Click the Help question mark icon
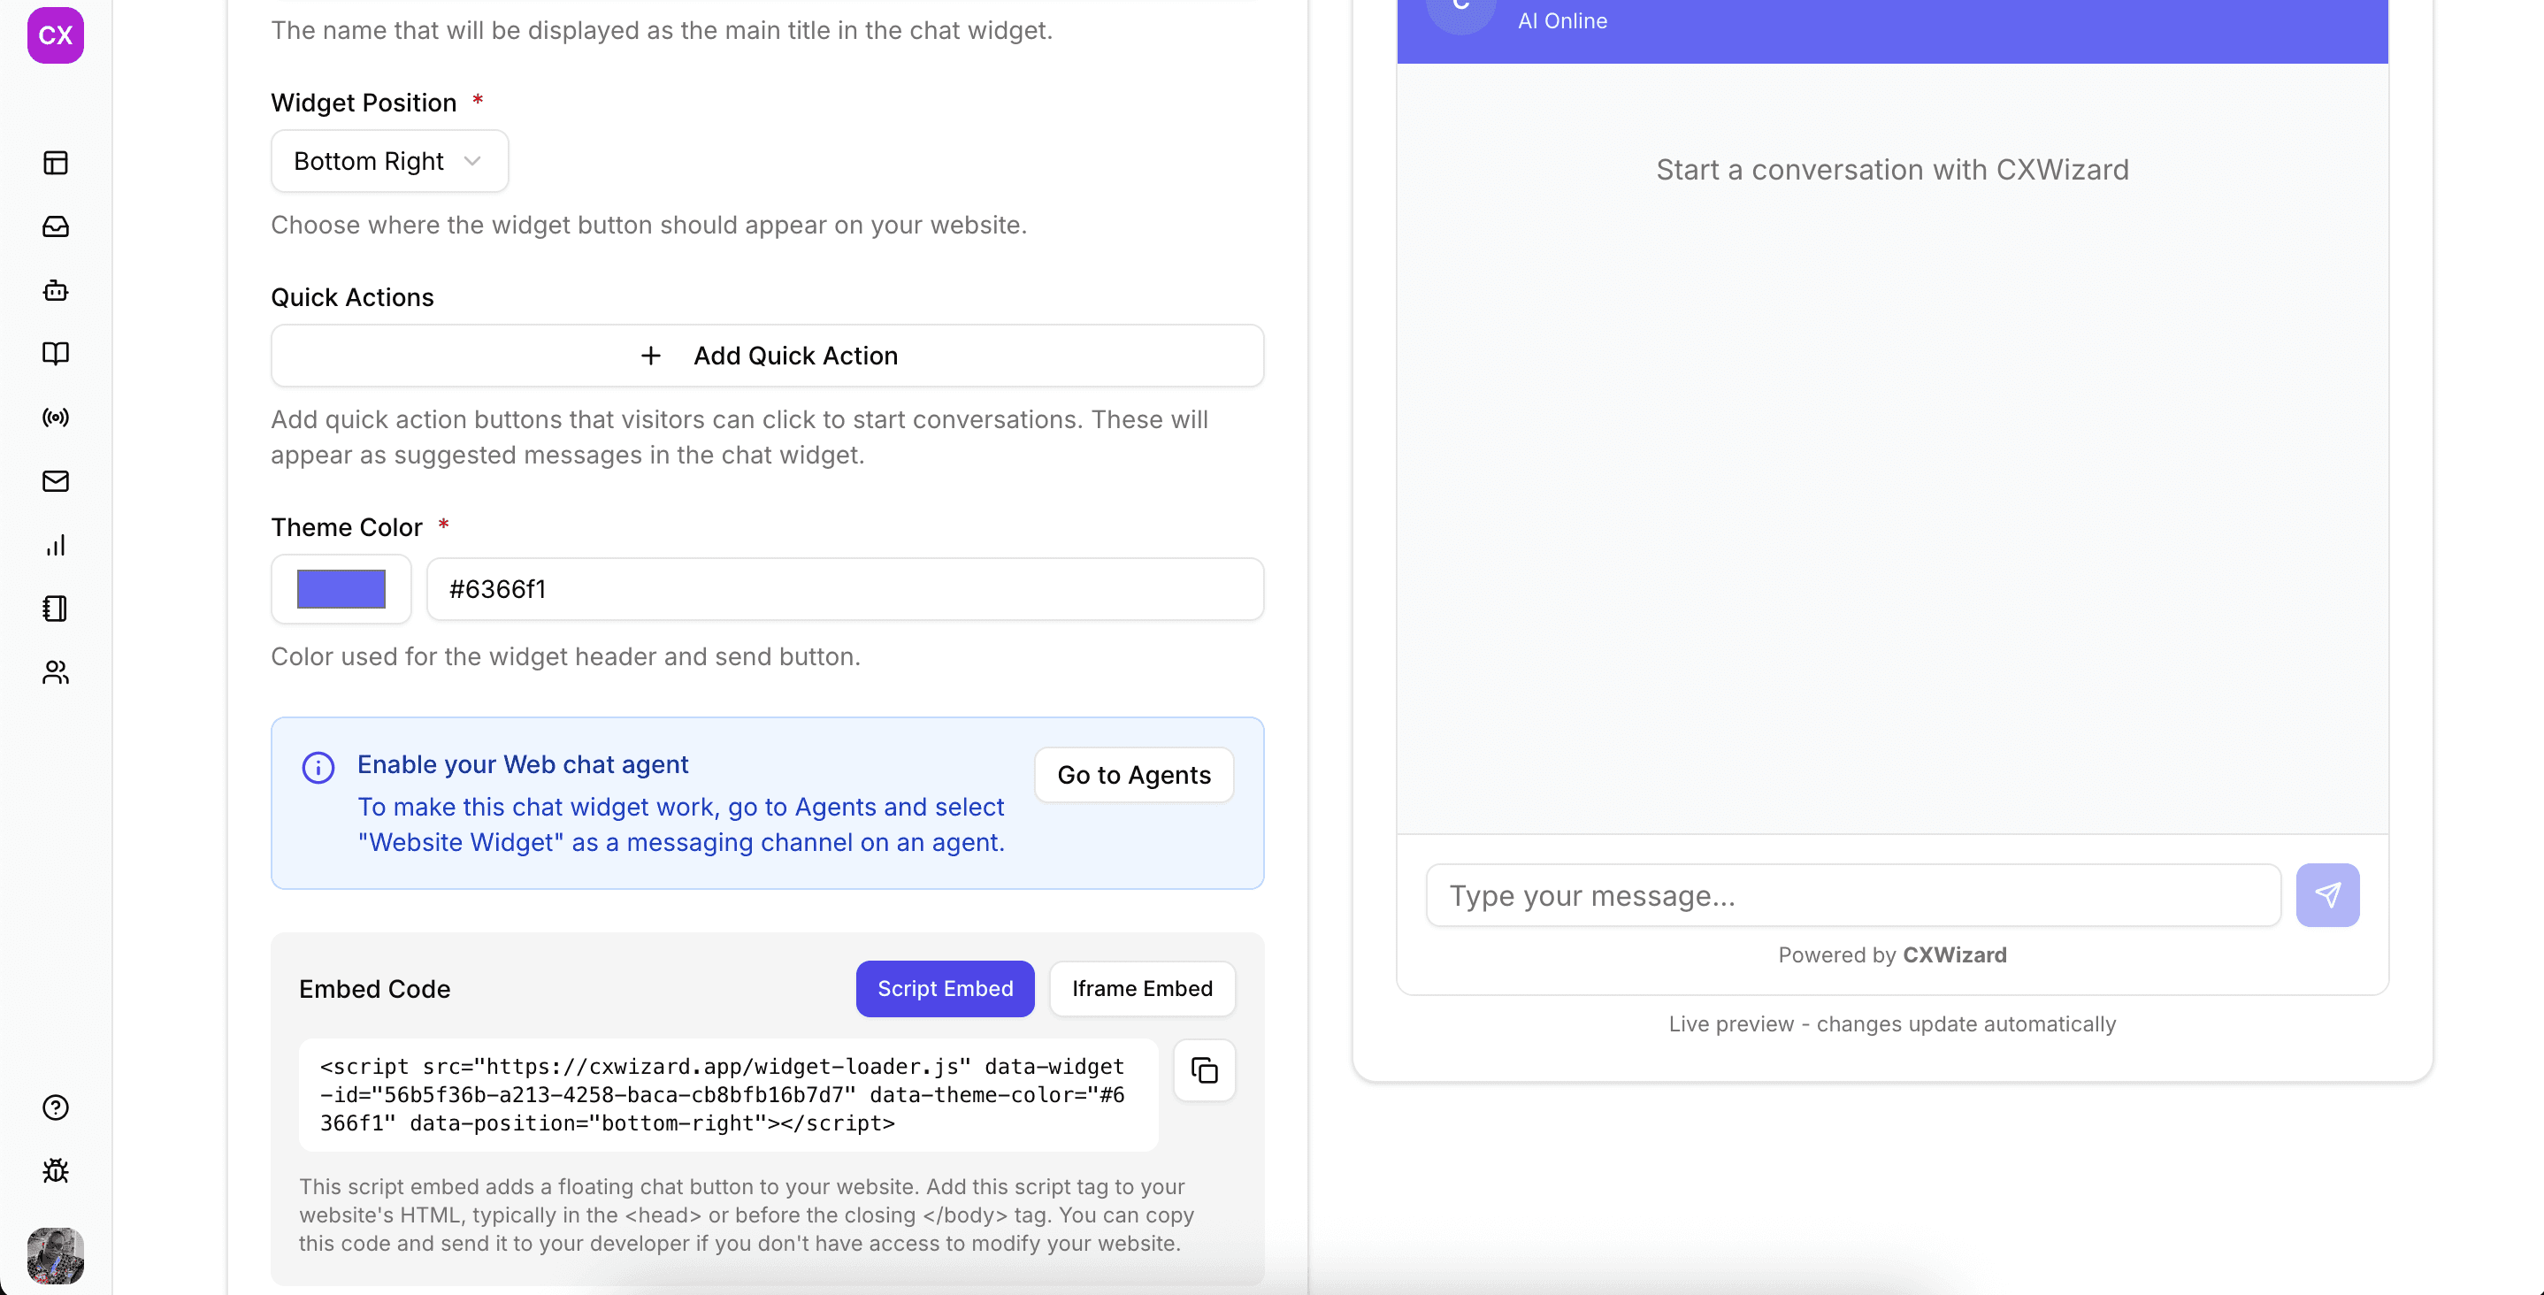Viewport: 2544px width, 1295px height. click(x=56, y=1108)
